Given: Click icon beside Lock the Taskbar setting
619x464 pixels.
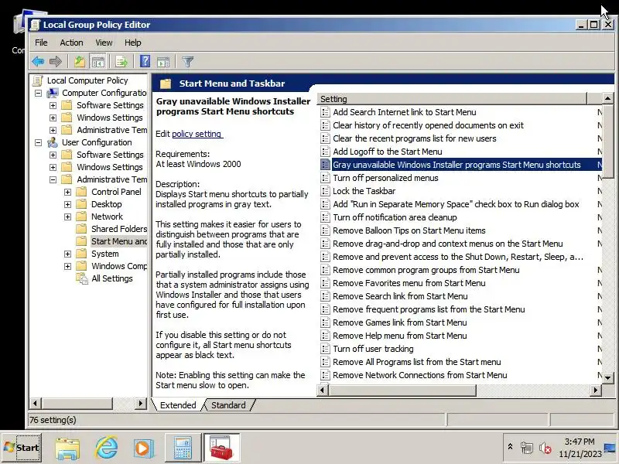Looking at the screenshot, I should click(325, 191).
